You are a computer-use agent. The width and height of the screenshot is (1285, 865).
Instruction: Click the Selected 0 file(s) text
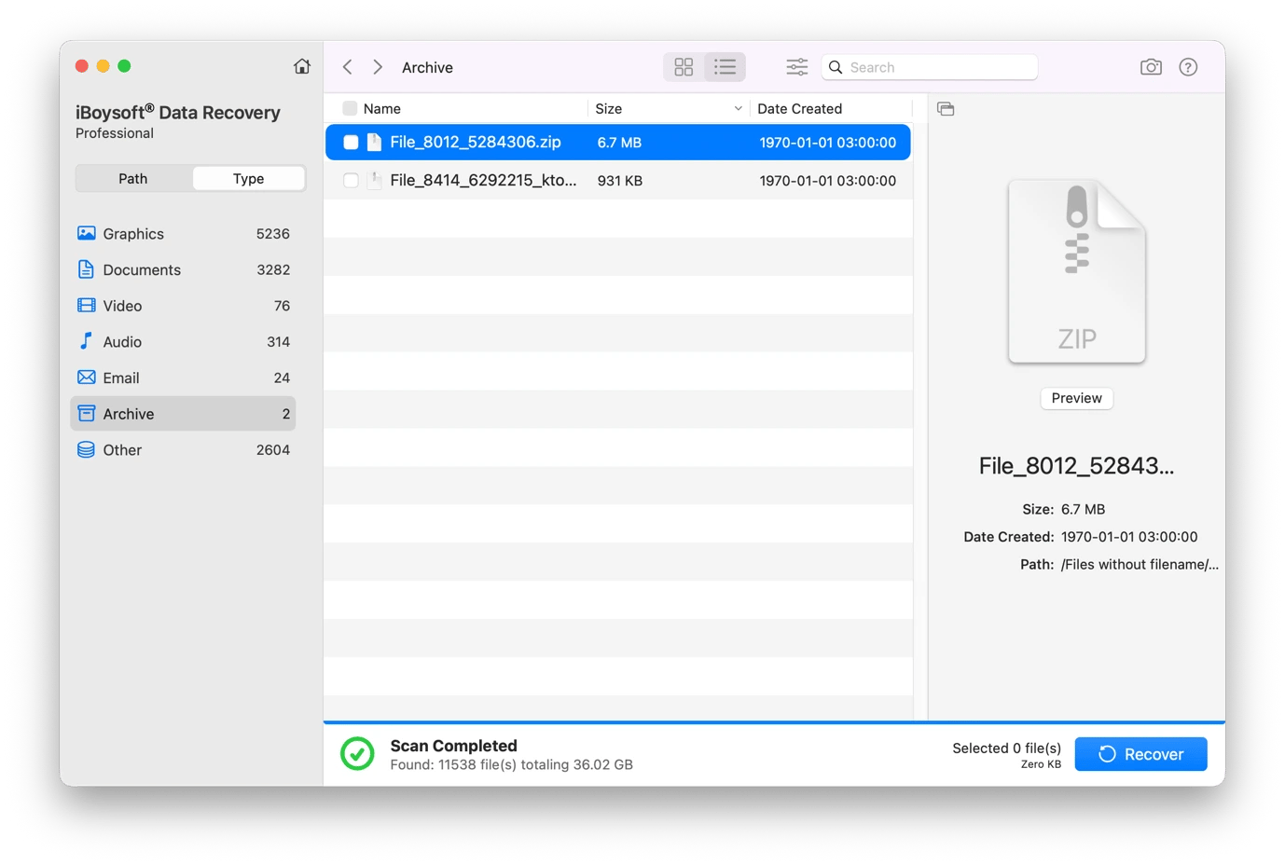(x=1006, y=748)
